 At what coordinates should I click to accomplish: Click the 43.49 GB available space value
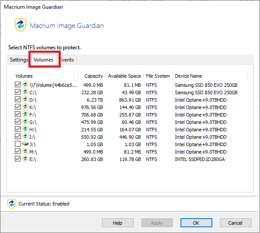[132, 93]
